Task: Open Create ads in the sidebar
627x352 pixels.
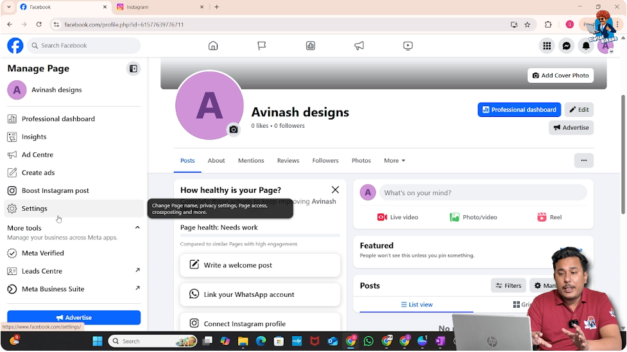Action: 74,173
